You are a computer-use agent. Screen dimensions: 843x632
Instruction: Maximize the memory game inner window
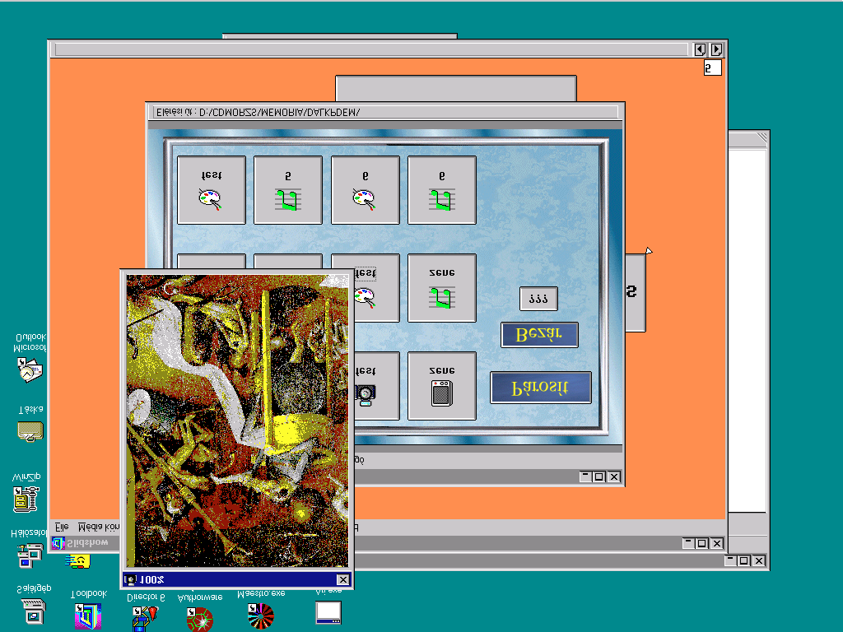(599, 476)
